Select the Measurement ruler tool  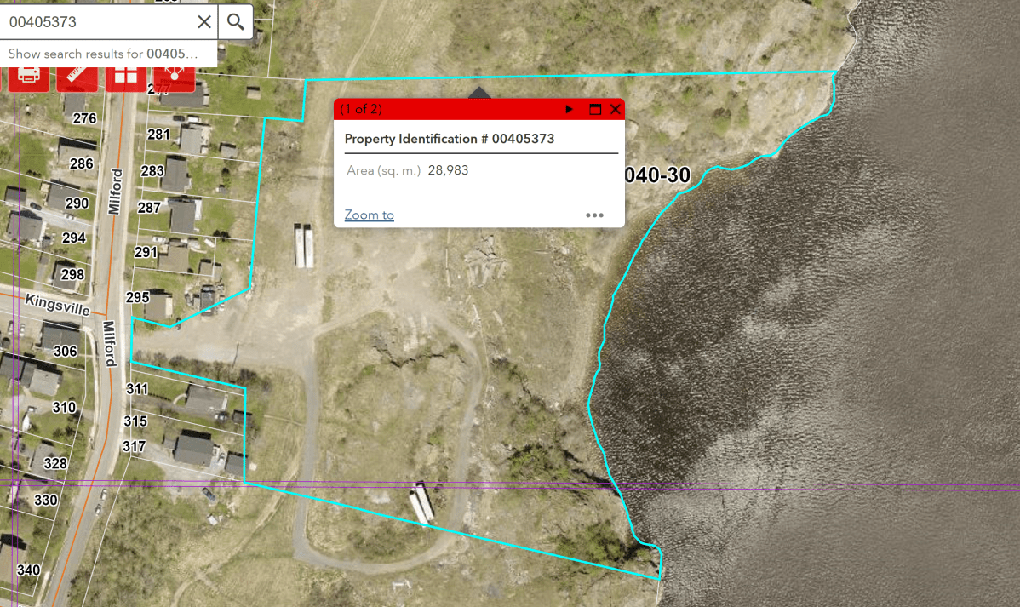pos(77,74)
